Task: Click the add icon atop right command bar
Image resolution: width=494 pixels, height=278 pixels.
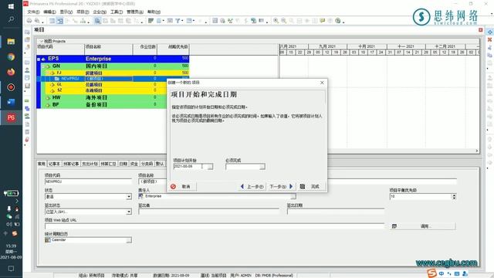Action: click(489, 32)
